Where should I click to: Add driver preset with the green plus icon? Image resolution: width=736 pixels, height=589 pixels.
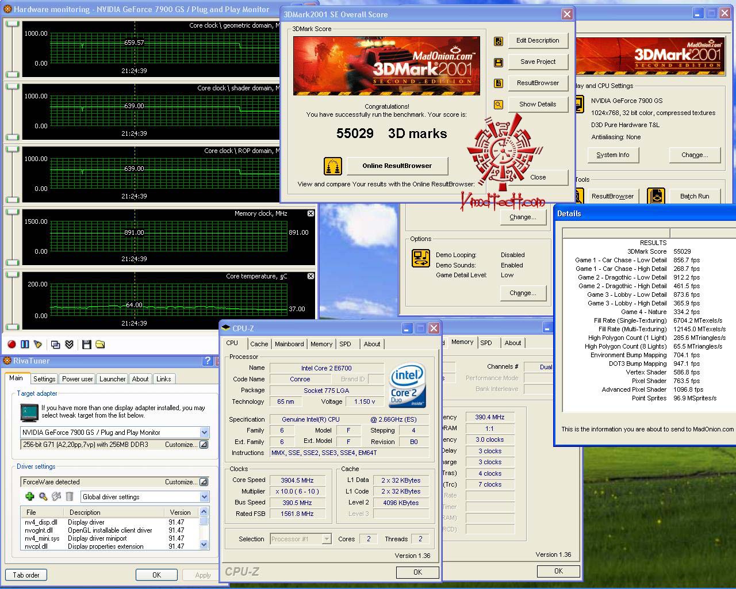[x=30, y=496]
